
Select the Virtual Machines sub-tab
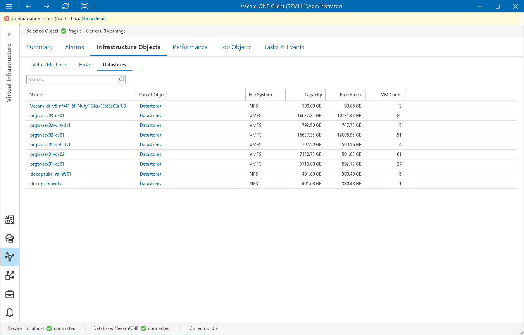[x=50, y=65]
